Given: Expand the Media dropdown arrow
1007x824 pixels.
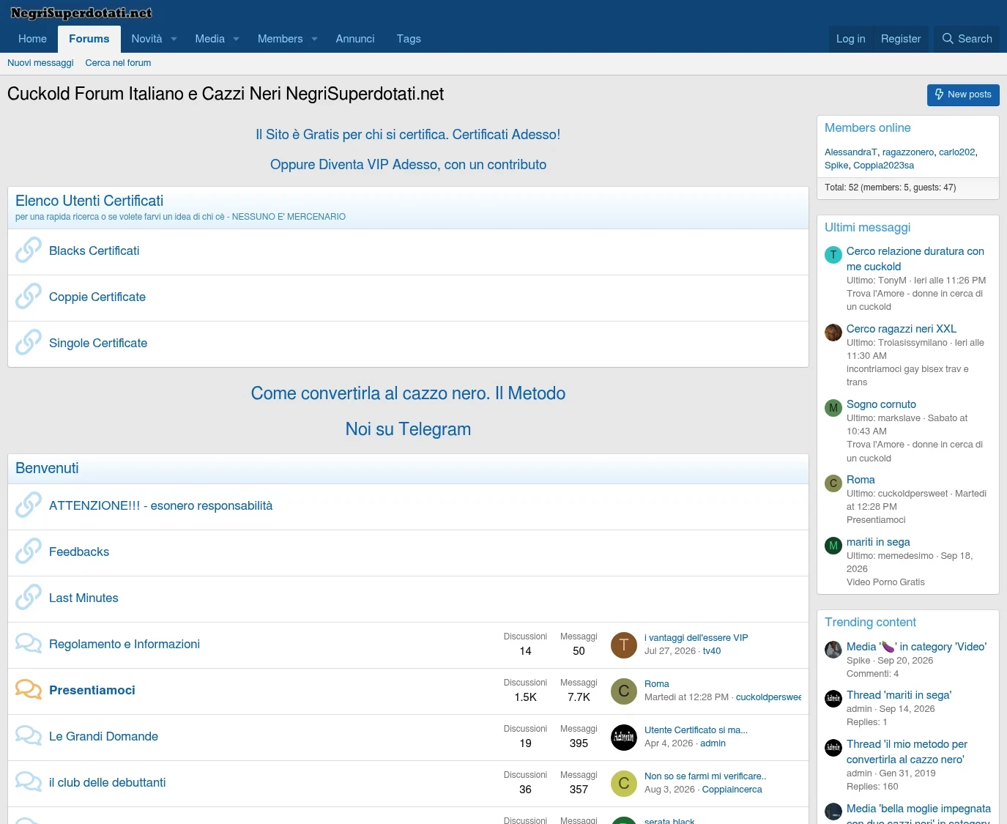Looking at the screenshot, I should (x=236, y=39).
